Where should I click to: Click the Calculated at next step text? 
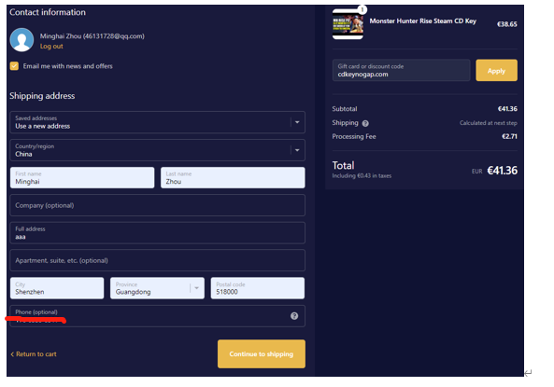pos(489,123)
